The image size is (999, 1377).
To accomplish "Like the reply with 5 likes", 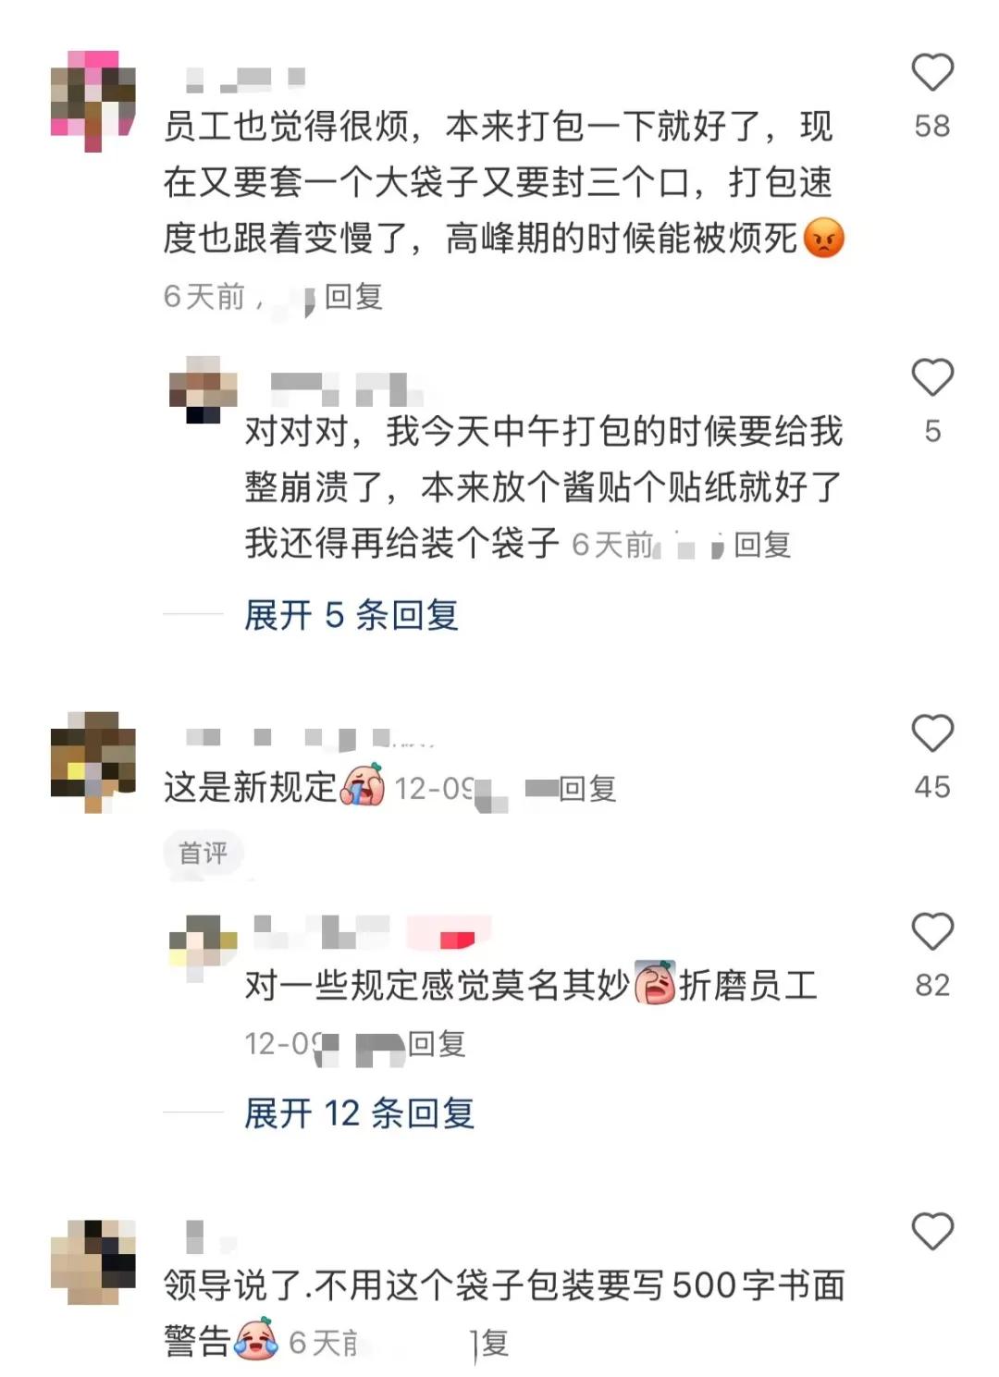I will pyautogui.click(x=931, y=377).
